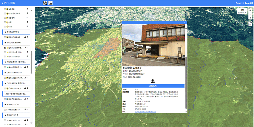Click the download icon in the popup
The image size is (254, 127).
[x=153, y=81]
